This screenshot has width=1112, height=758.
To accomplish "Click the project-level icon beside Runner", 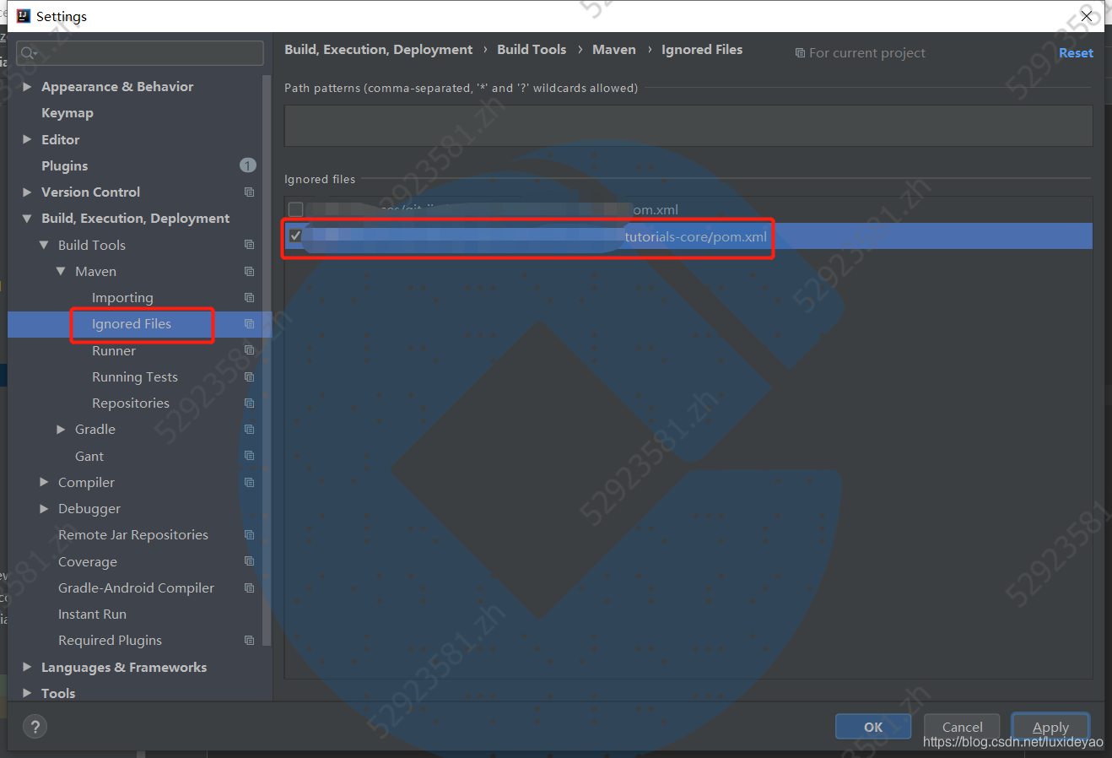I will coord(249,350).
